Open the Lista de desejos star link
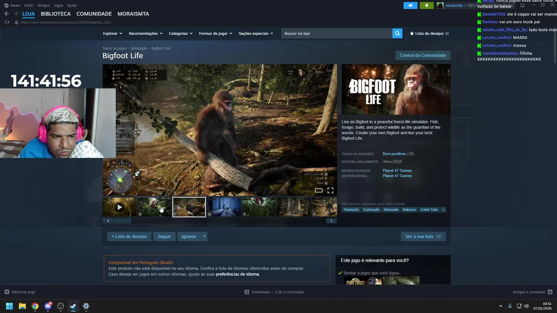This screenshot has height=313, width=557. (429, 33)
